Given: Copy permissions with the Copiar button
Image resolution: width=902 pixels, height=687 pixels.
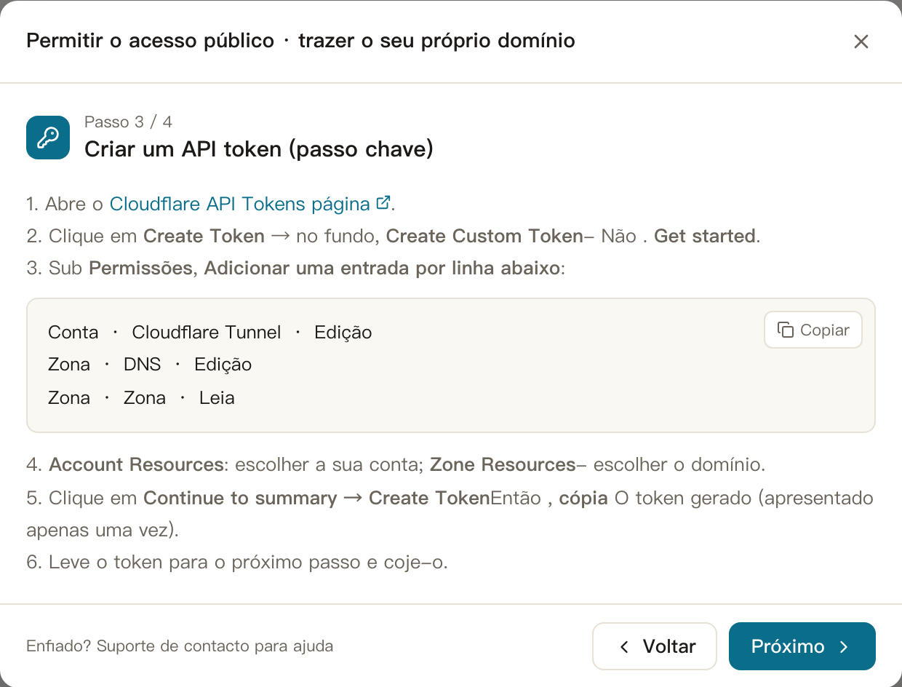Looking at the screenshot, I should [x=813, y=330].
